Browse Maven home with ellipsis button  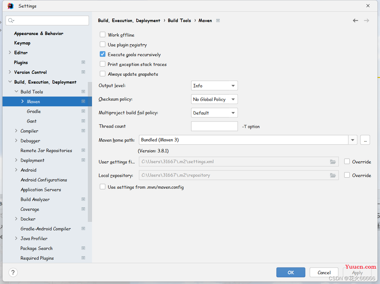(365, 140)
